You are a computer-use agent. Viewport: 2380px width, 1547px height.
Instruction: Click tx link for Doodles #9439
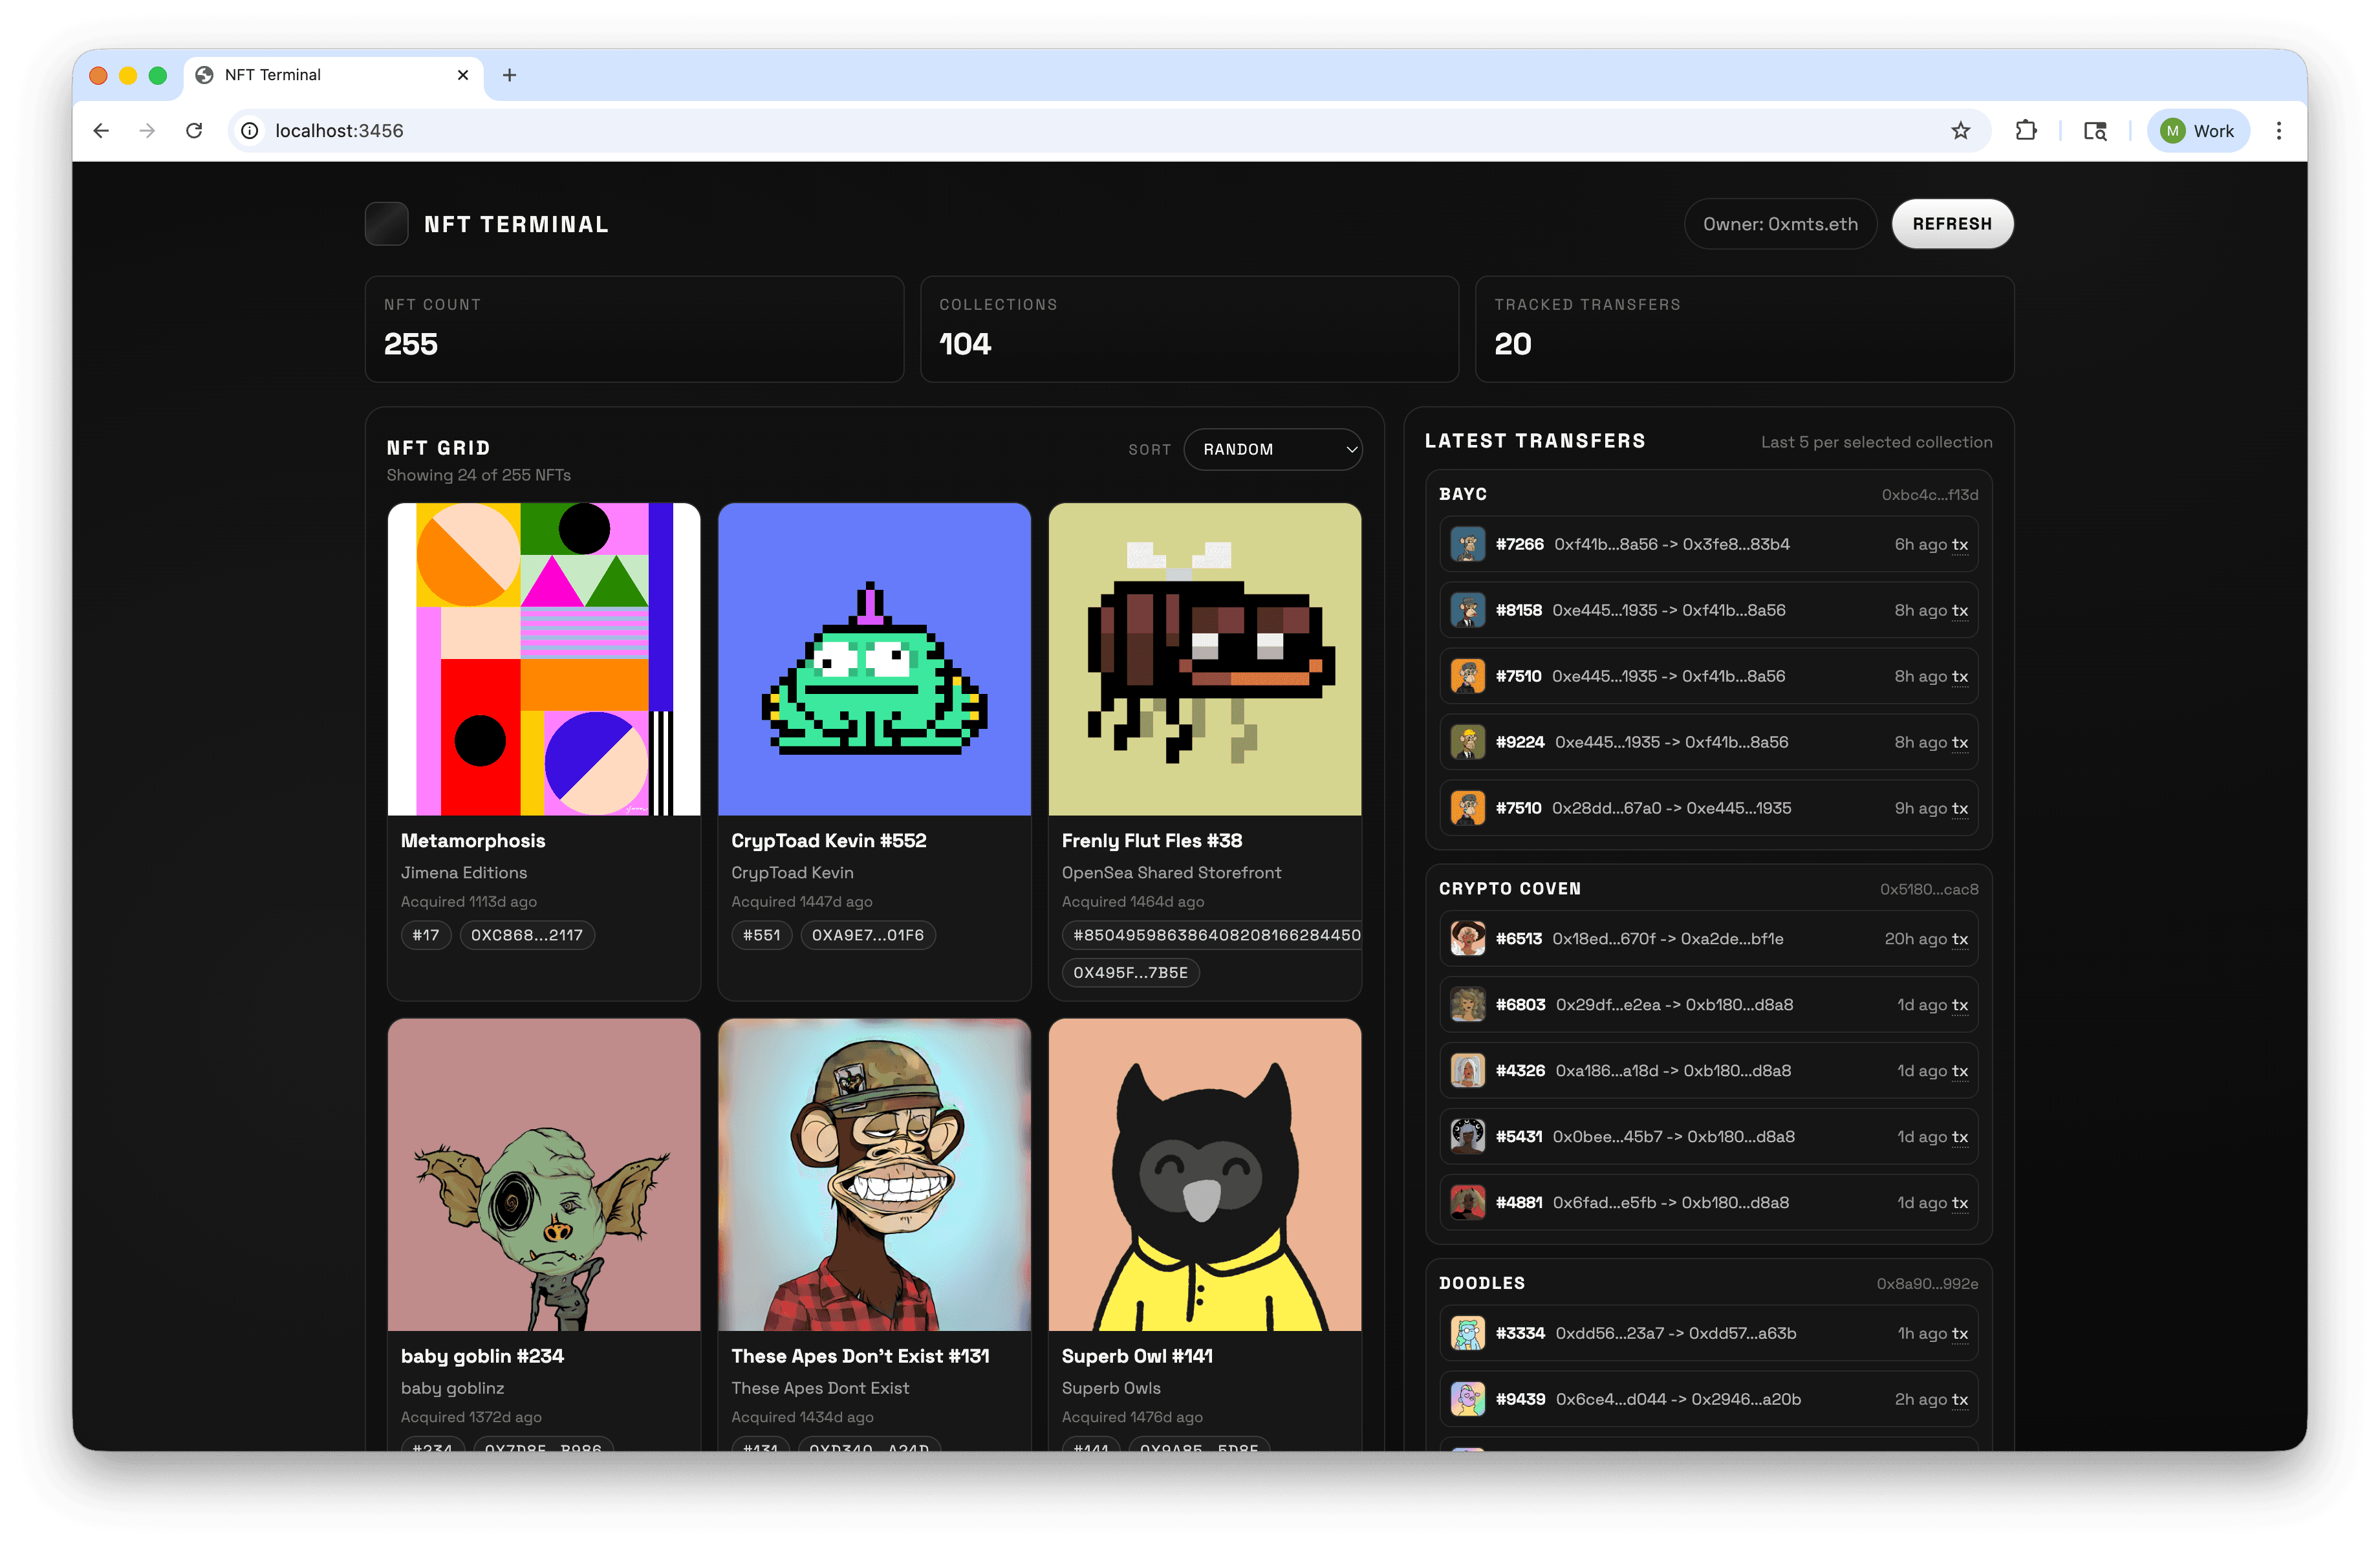(1959, 1399)
